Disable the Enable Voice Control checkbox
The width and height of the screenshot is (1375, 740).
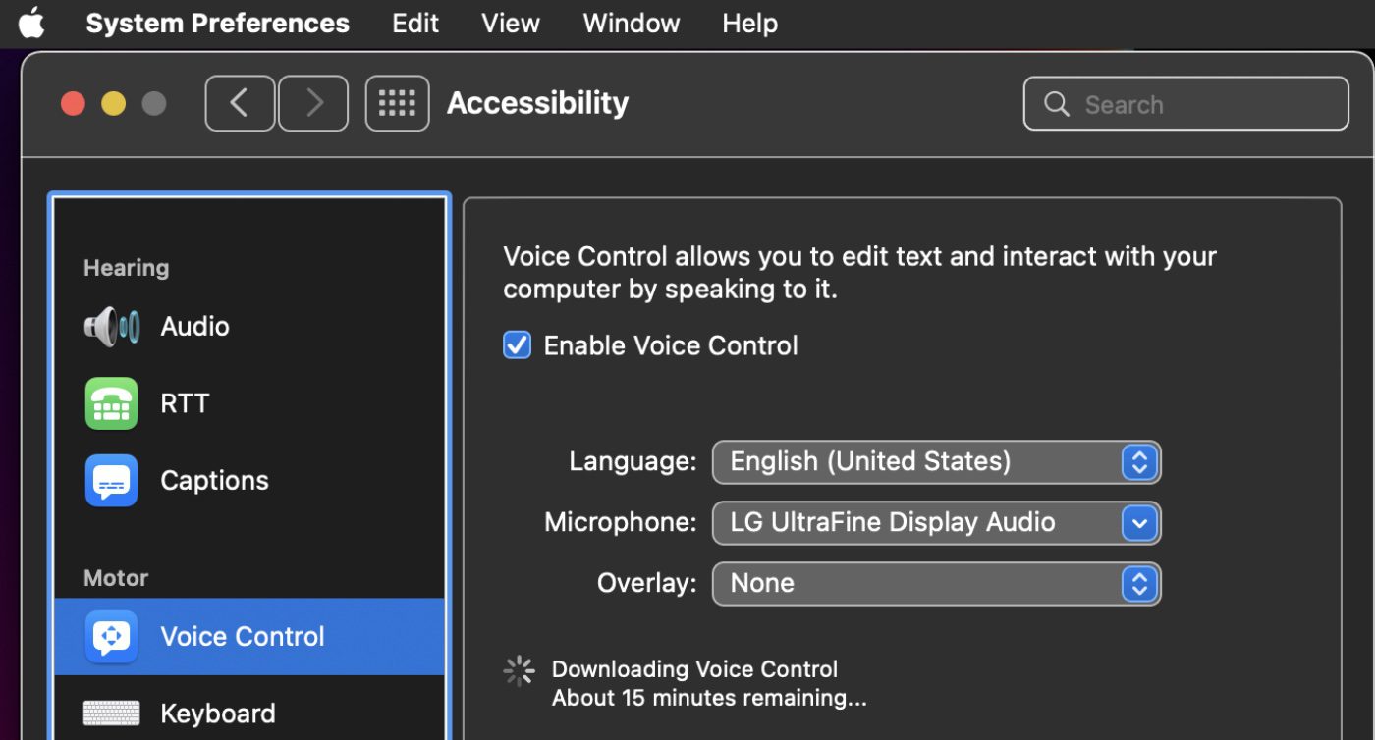pyautogui.click(x=517, y=345)
